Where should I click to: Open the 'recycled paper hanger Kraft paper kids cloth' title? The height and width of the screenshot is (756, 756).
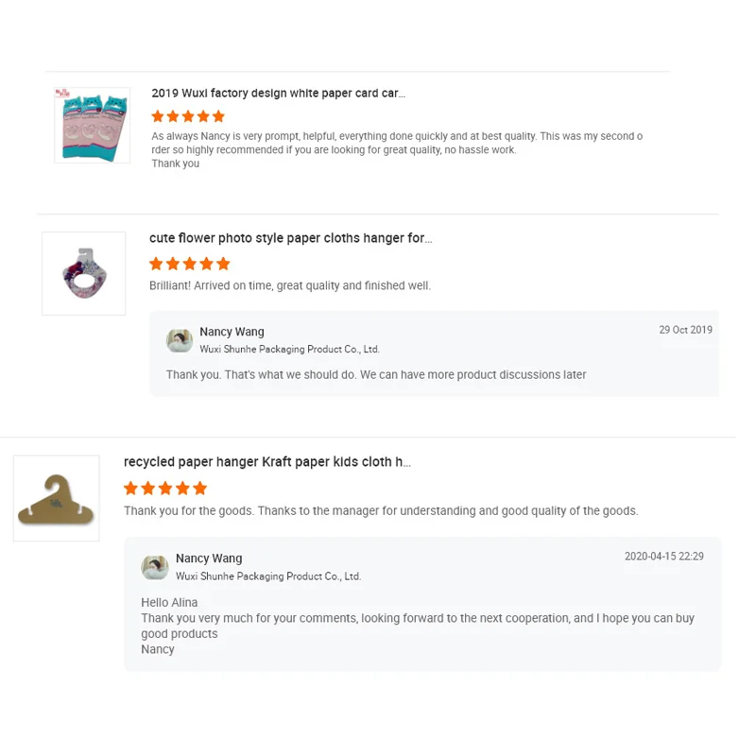click(266, 462)
